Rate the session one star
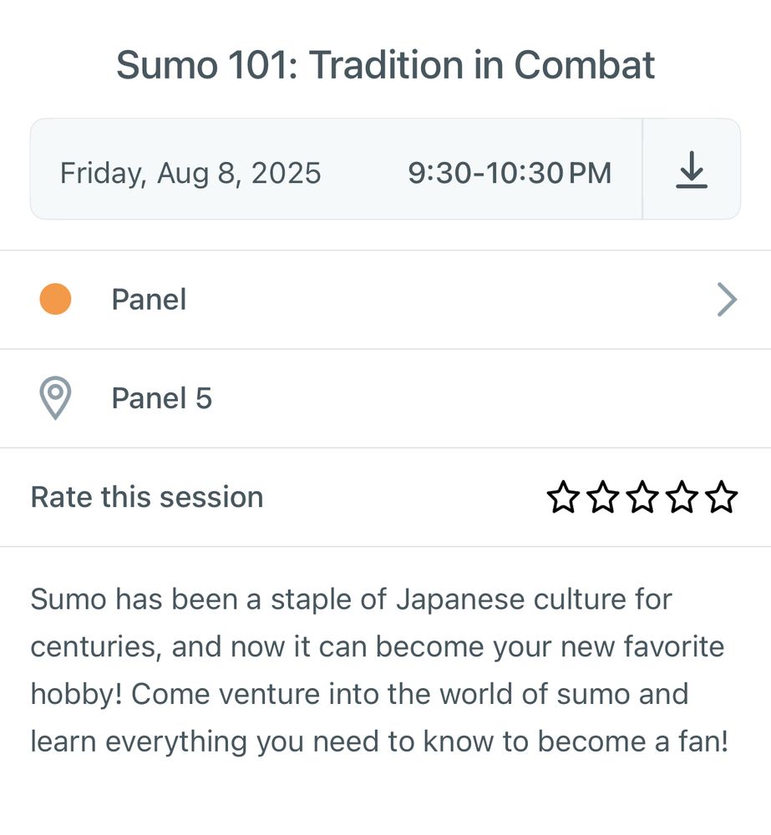This screenshot has width=771, height=835. [x=562, y=498]
